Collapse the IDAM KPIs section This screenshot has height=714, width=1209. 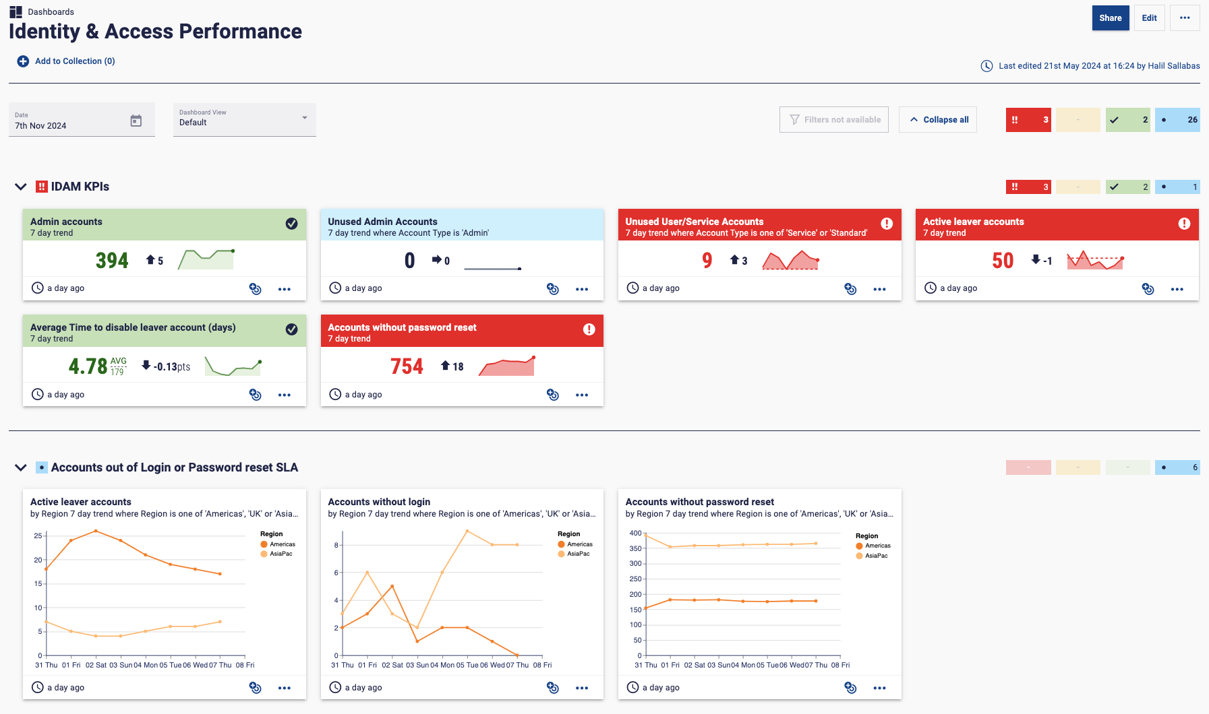pyautogui.click(x=21, y=187)
